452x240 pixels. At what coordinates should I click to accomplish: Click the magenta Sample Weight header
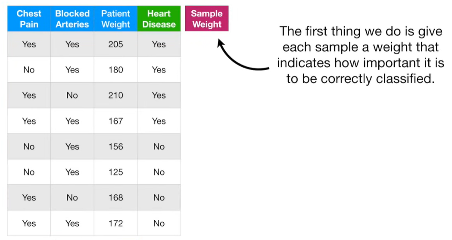click(x=207, y=19)
